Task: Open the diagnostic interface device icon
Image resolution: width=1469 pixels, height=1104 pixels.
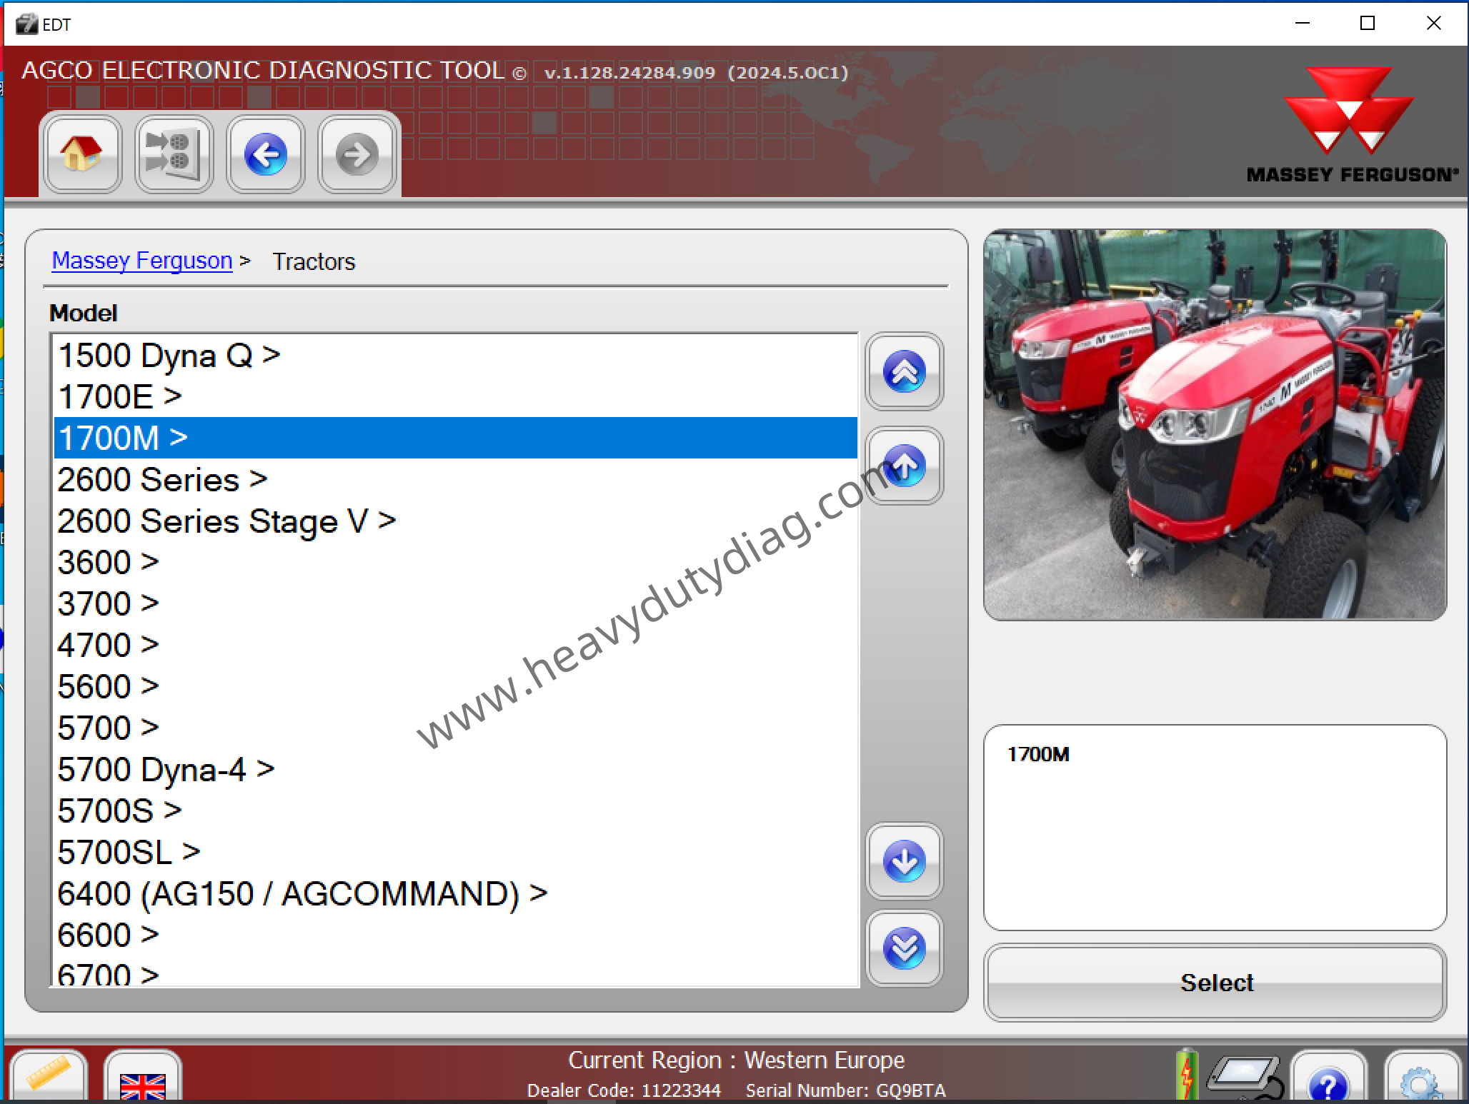Action: pos(1245,1078)
